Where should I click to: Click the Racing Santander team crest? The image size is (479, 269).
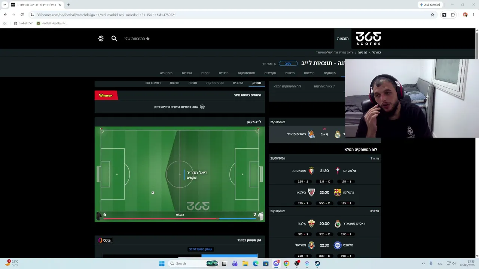338,223
